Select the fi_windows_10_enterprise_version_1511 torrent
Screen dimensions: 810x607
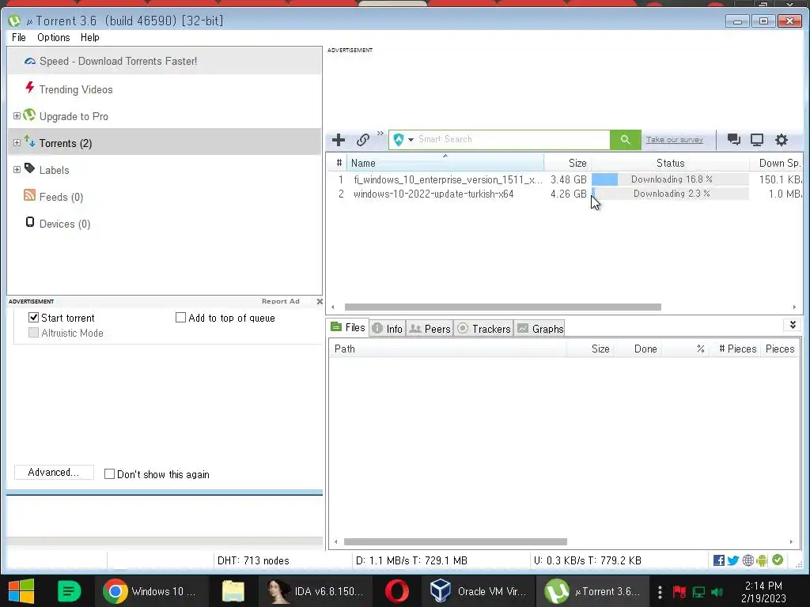[448, 179]
